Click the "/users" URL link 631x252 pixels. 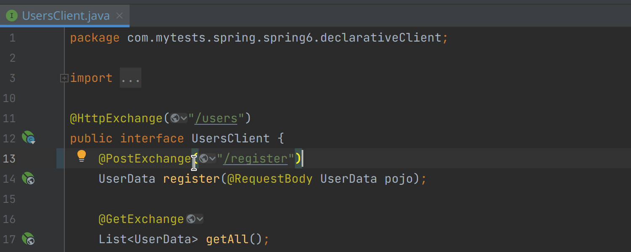pyautogui.click(x=217, y=118)
